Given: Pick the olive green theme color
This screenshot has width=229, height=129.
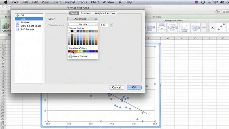Looking at the screenshot, I should pos(87,31).
